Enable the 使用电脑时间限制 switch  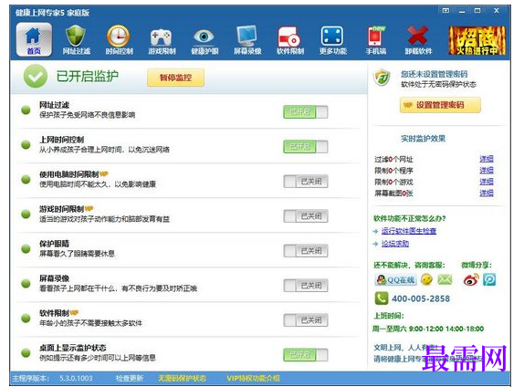[x=306, y=182]
